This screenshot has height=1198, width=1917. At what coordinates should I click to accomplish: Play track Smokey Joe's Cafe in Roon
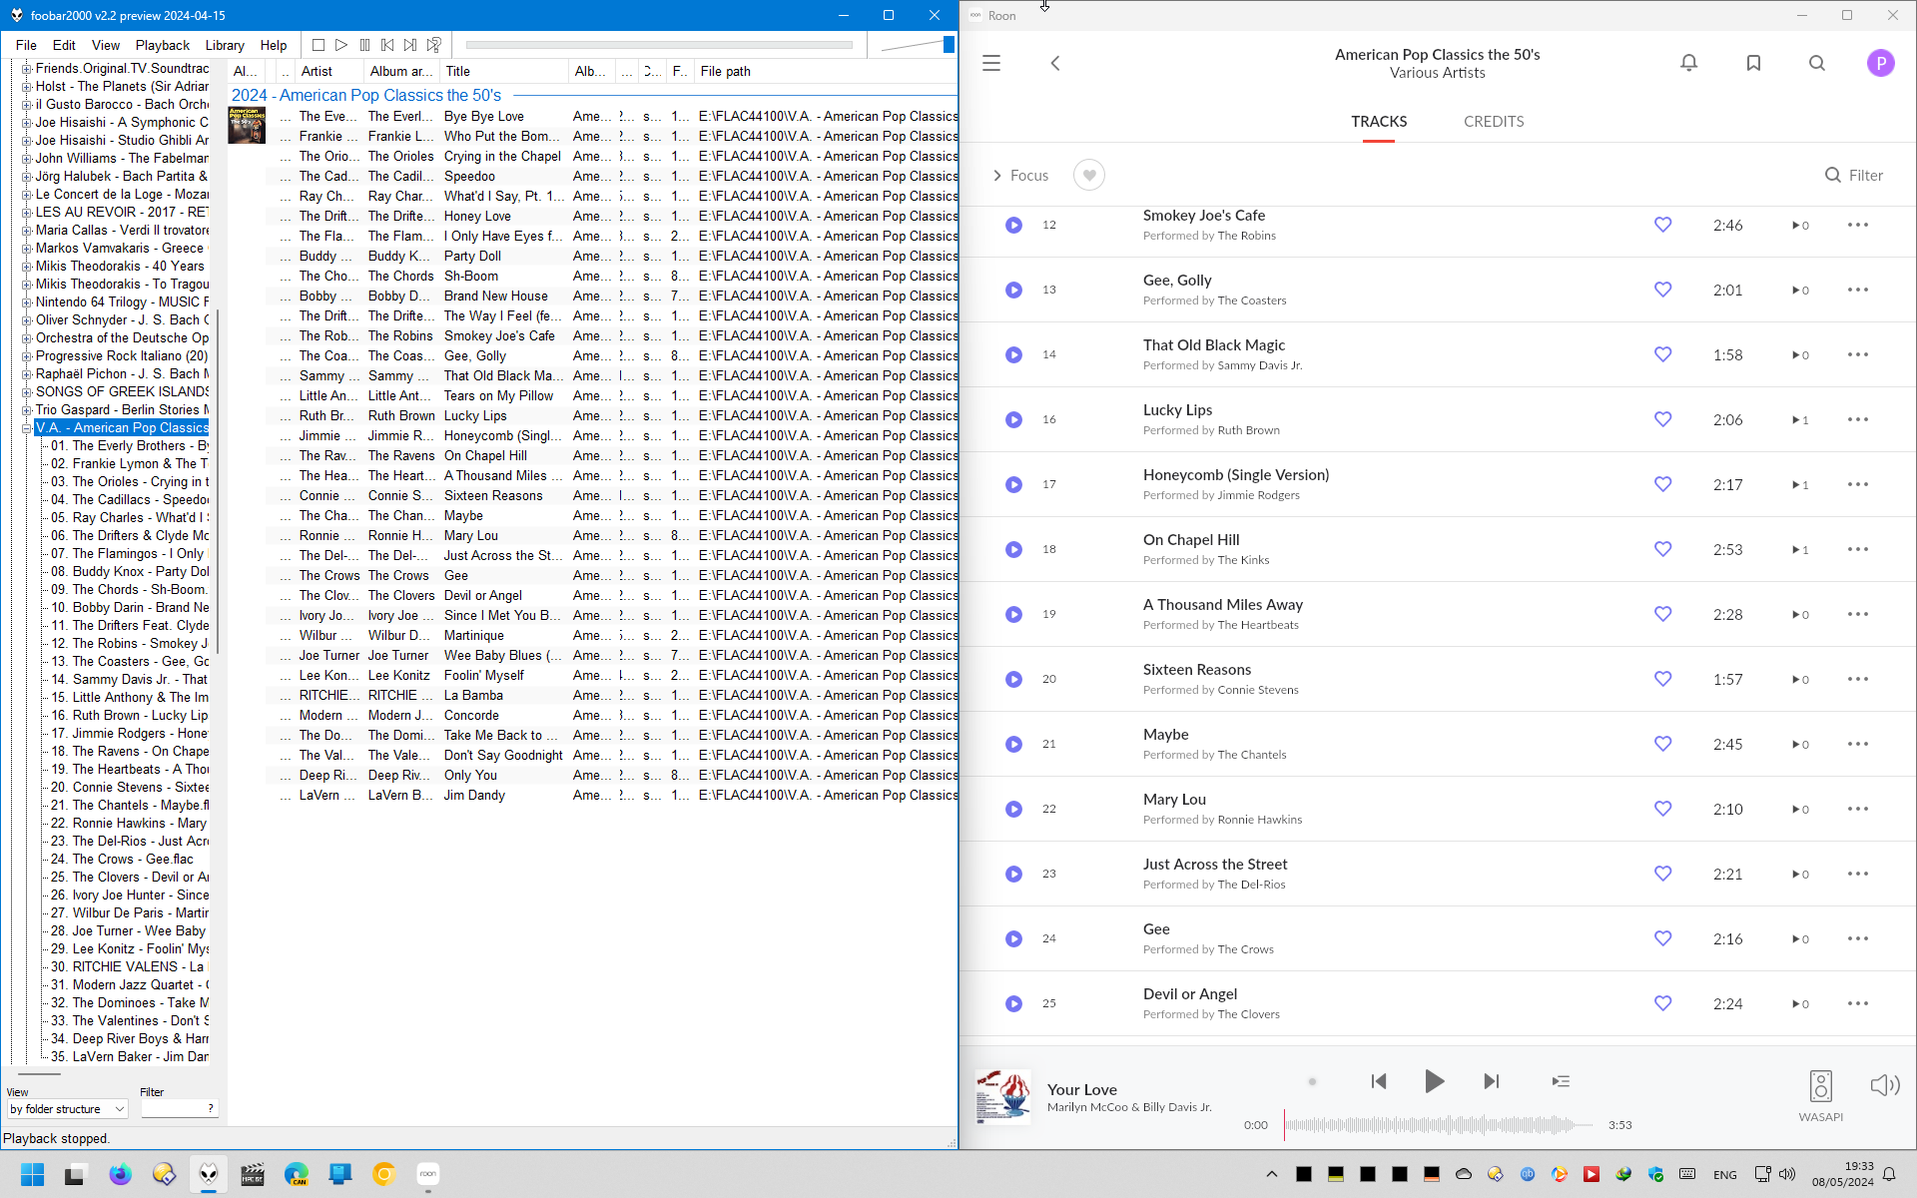[1013, 225]
